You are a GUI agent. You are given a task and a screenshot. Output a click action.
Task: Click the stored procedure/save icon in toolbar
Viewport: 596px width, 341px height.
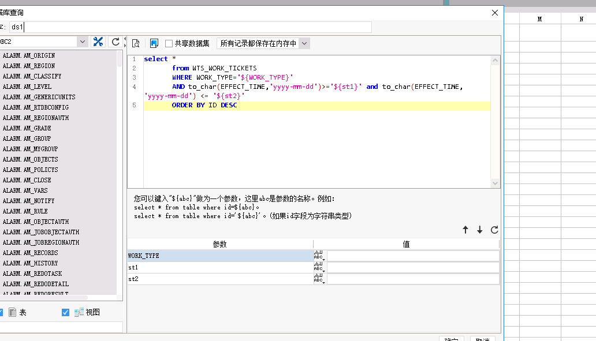154,44
